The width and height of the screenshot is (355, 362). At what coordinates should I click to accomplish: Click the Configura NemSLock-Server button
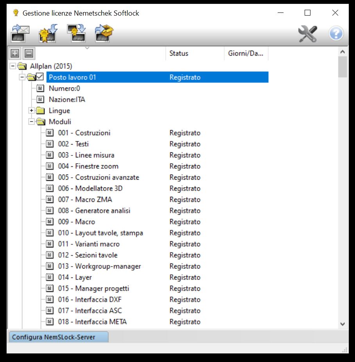point(59,337)
